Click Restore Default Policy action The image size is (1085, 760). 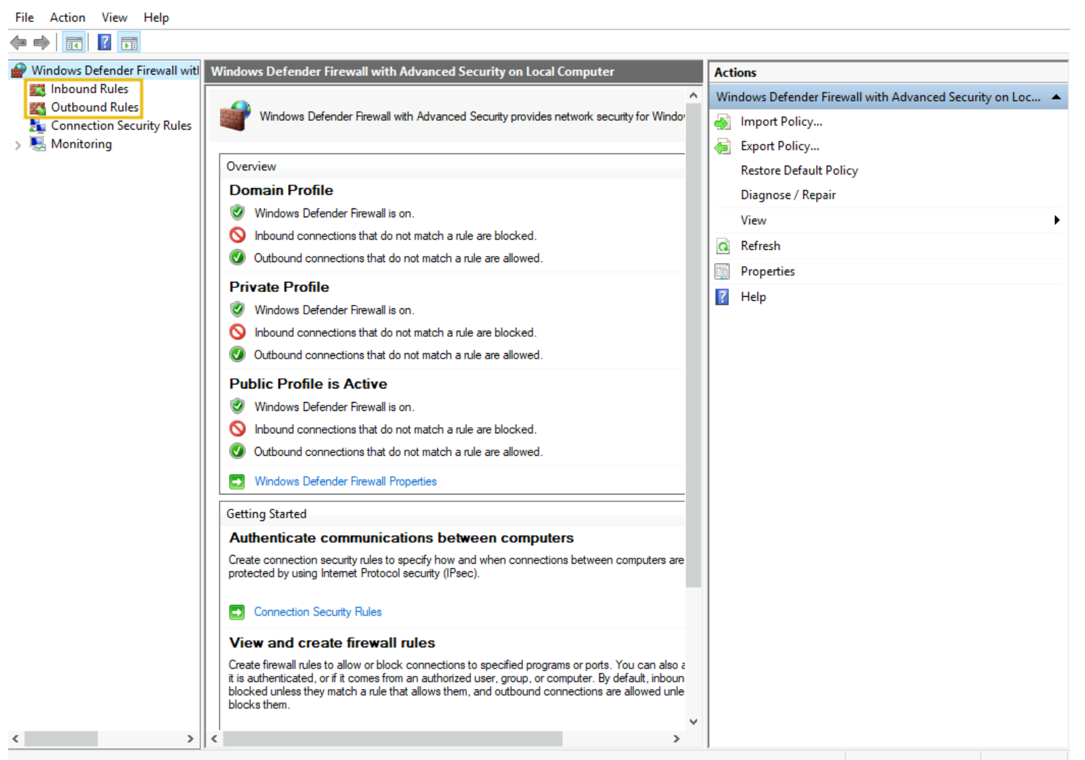point(799,170)
